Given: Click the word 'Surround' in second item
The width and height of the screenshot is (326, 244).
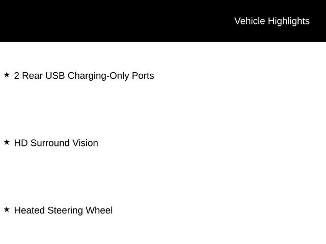Looking at the screenshot, I should [50, 143].
